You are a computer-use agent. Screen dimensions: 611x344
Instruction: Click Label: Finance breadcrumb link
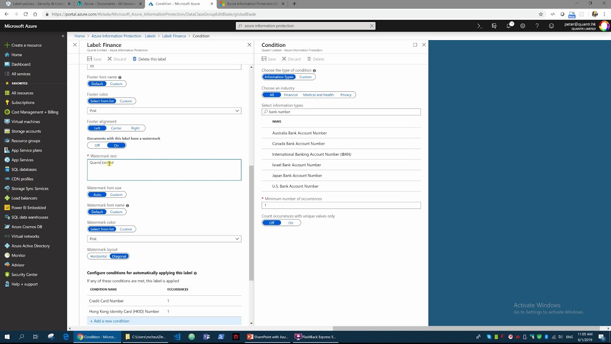pyautogui.click(x=174, y=36)
